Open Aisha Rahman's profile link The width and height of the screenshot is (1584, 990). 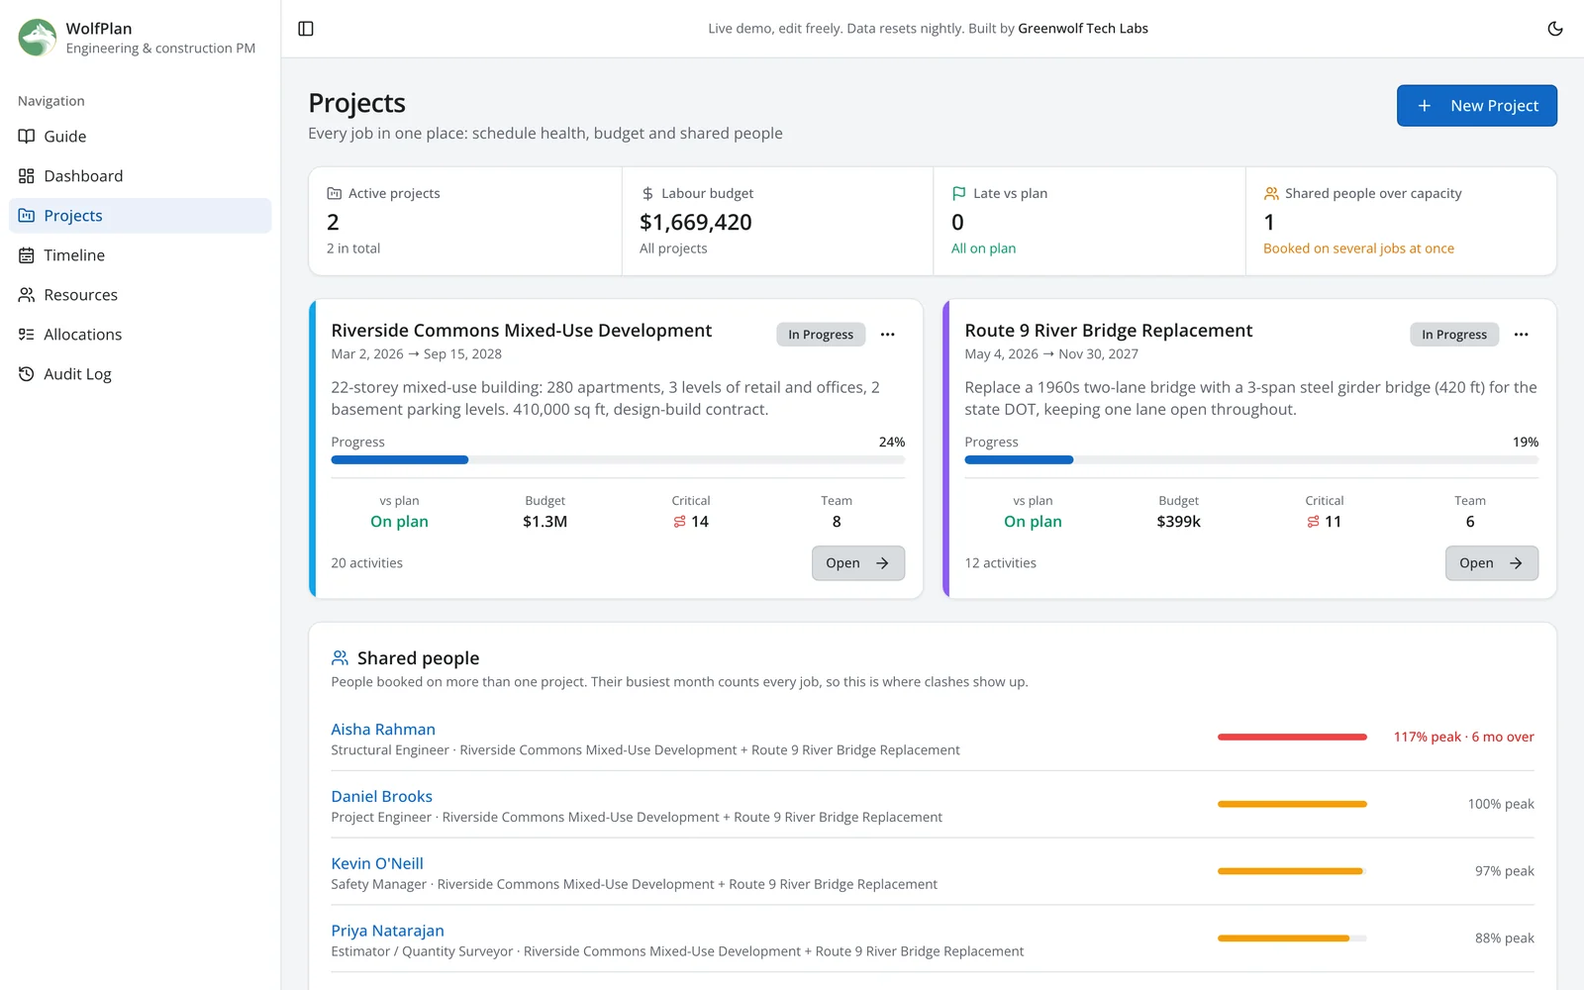click(383, 730)
